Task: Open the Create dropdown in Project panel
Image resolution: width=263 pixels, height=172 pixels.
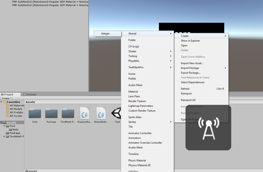Action: click(6, 98)
